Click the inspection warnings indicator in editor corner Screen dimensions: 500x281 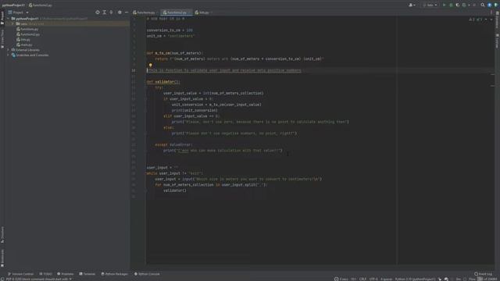pos(476,20)
